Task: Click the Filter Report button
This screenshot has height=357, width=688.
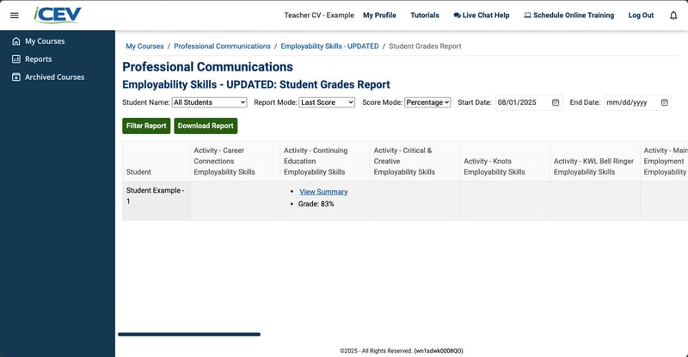Action: [146, 126]
